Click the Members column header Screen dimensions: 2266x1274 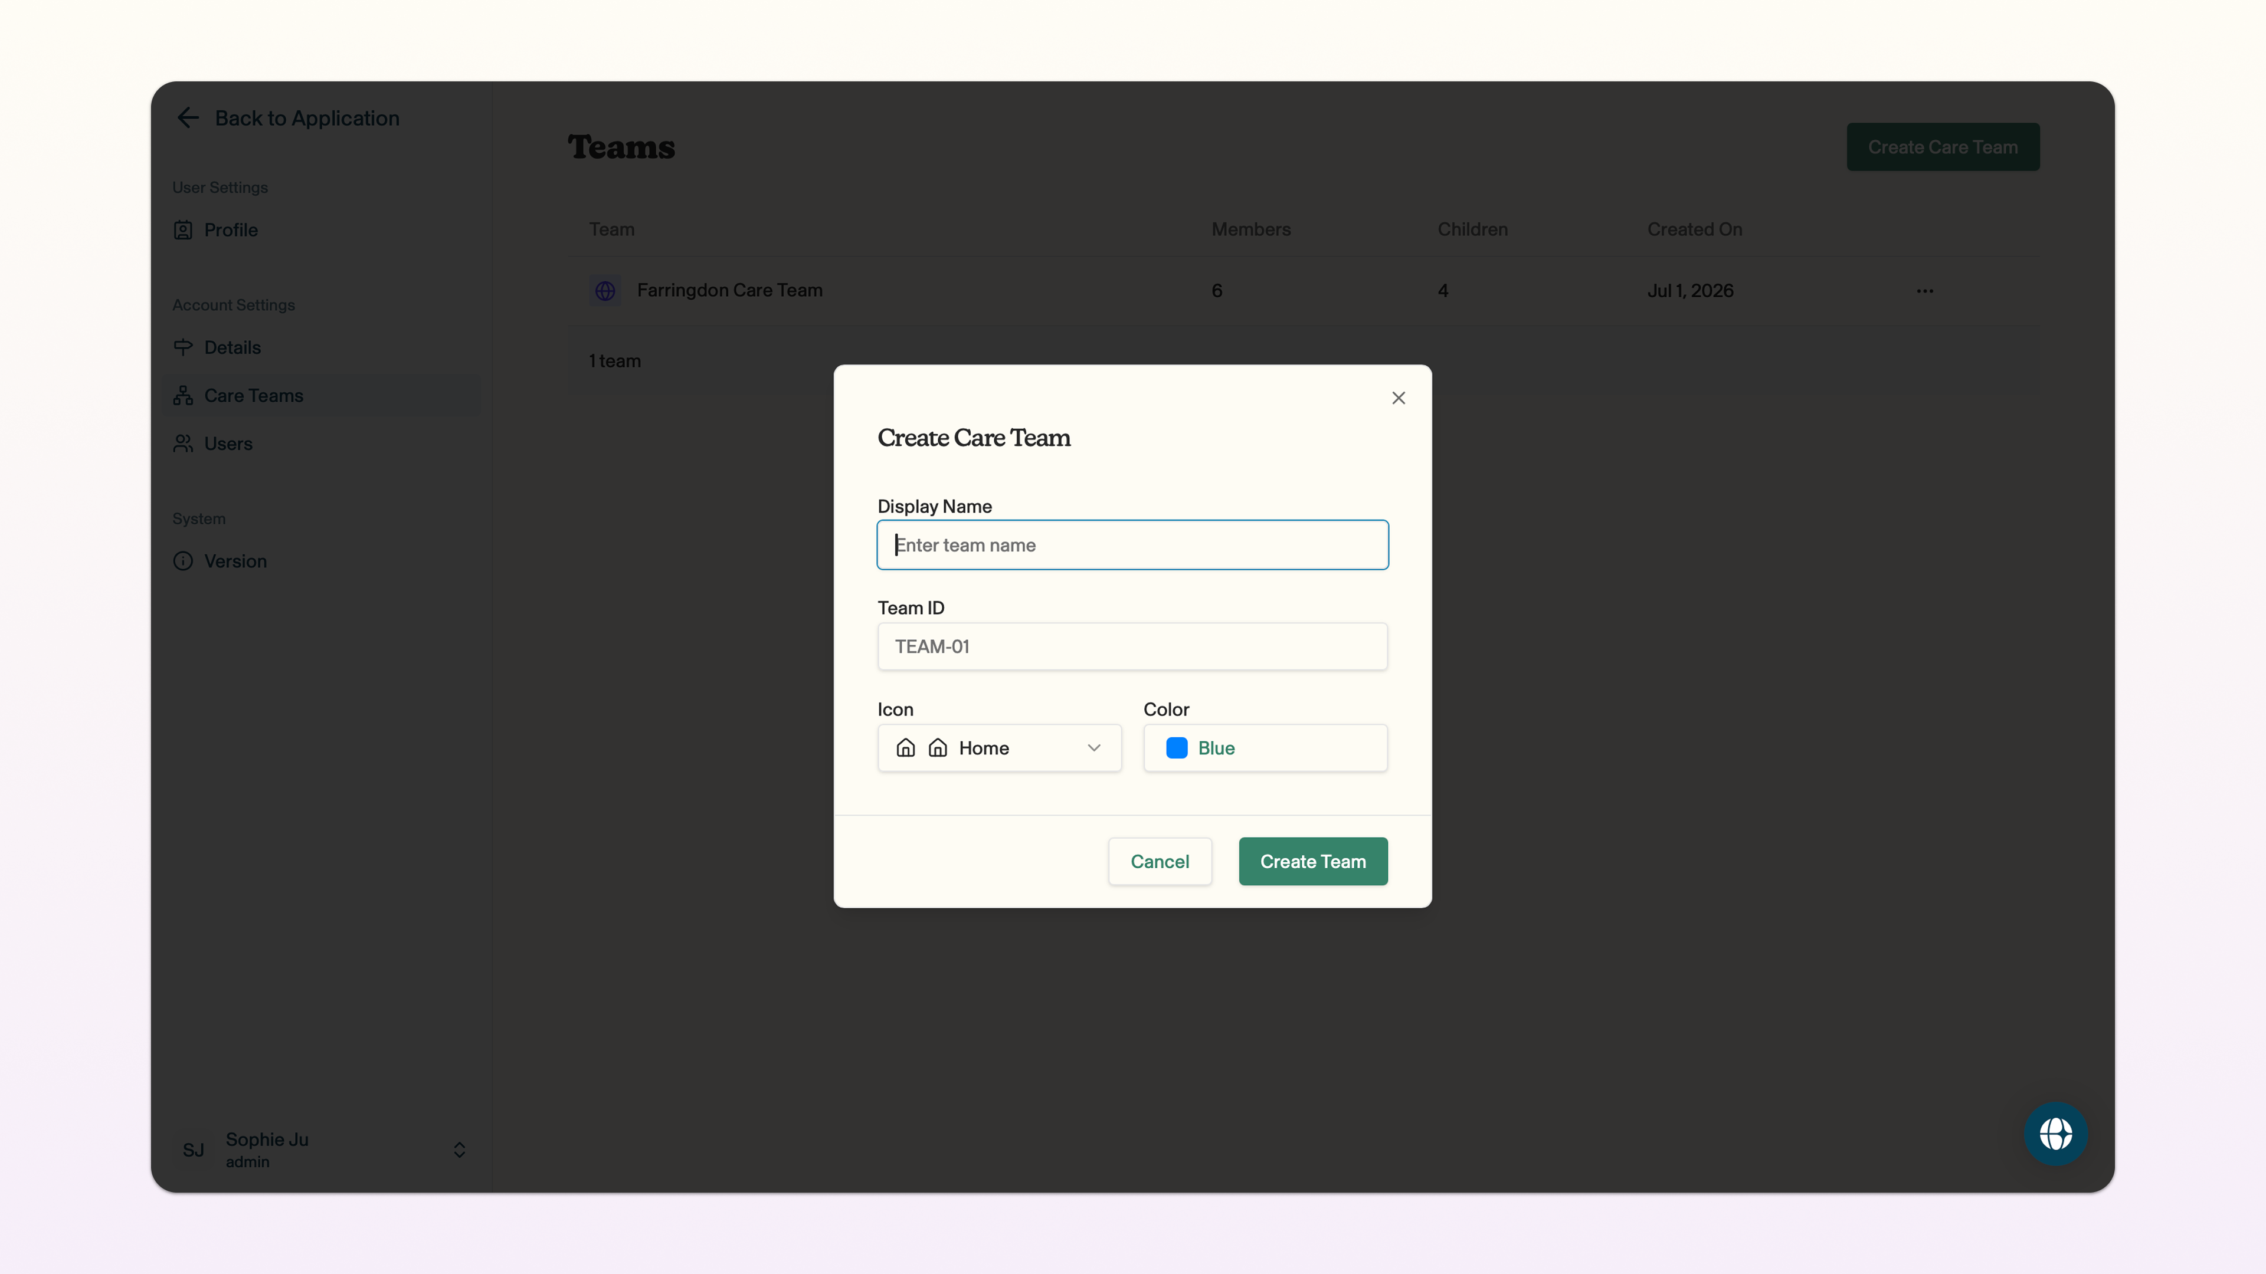(1251, 229)
